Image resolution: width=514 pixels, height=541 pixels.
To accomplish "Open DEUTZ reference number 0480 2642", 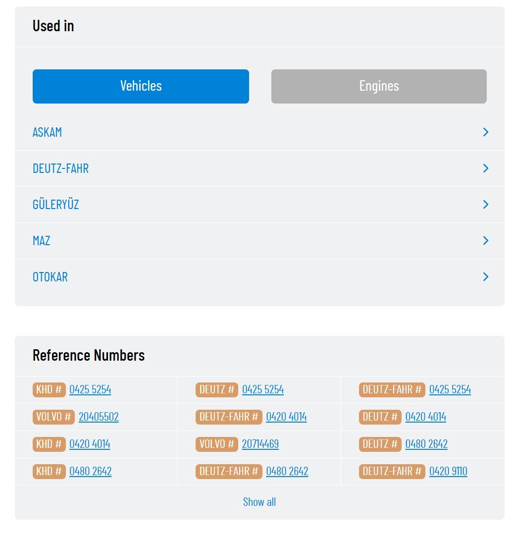I will pos(426,444).
